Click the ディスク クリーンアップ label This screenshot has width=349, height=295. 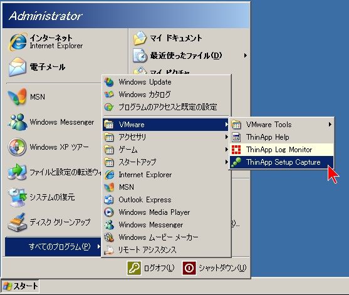[60, 222]
